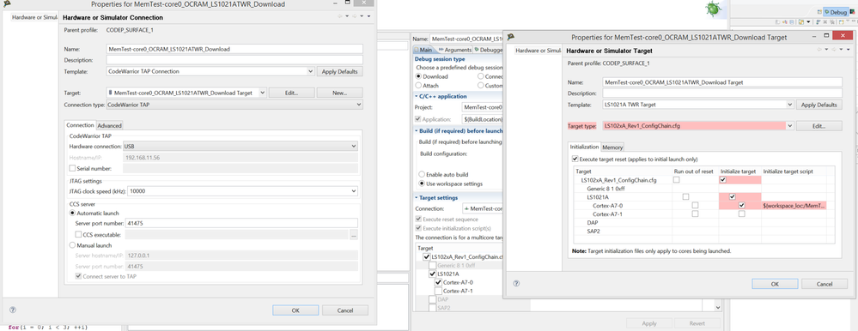Click the green bug debug icon

click(712, 8)
